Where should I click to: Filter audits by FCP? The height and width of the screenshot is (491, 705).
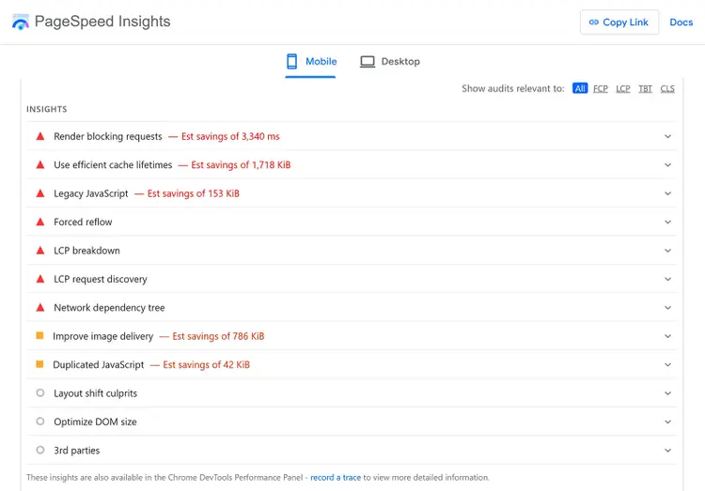tap(601, 88)
